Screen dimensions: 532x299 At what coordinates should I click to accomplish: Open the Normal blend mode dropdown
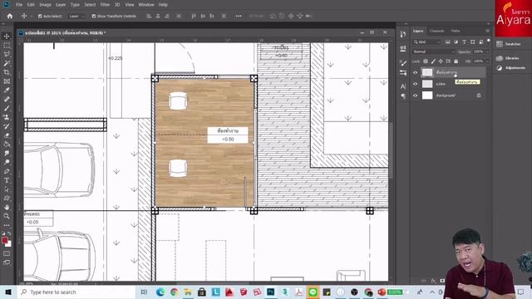coord(434,51)
